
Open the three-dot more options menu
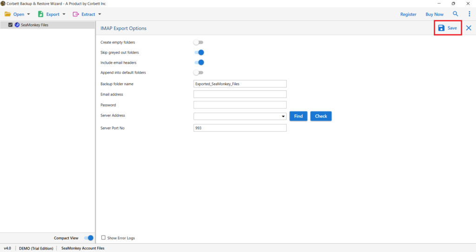coord(469,14)
